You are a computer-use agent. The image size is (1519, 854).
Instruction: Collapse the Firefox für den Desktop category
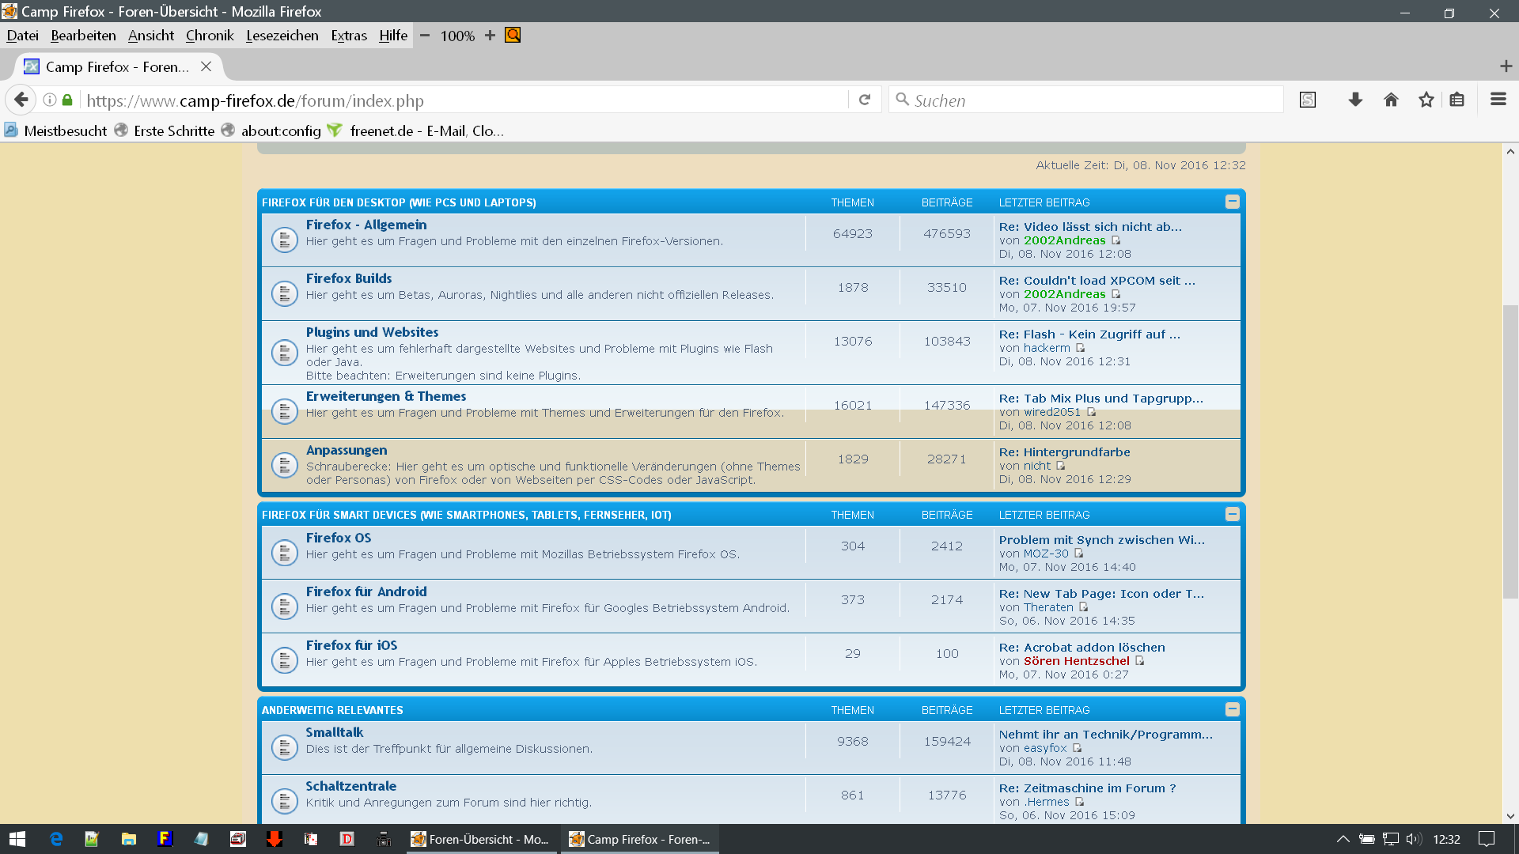click(x=1232, y=202)
